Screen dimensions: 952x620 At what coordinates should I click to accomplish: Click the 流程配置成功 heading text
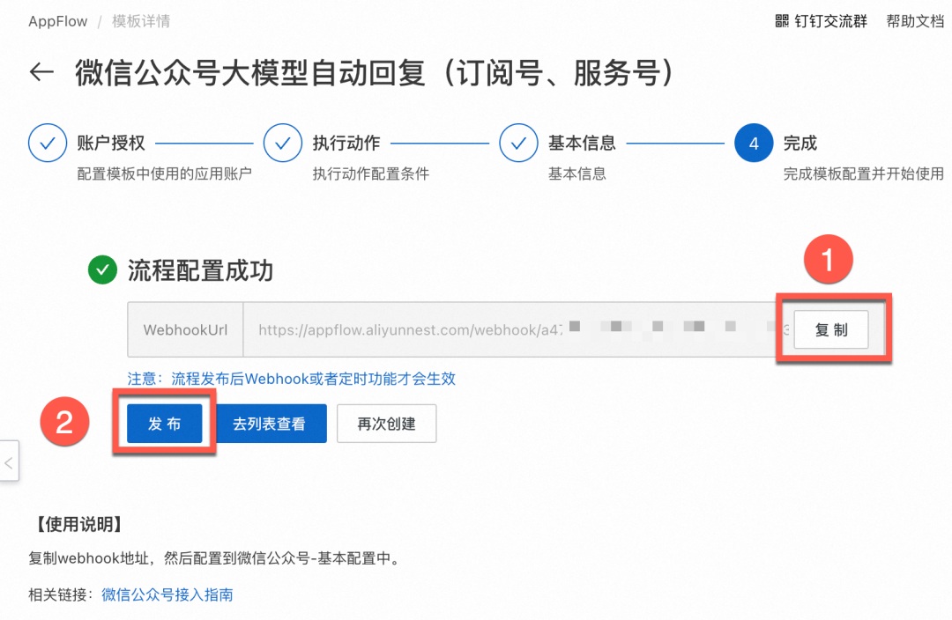(x=200, y=270)
